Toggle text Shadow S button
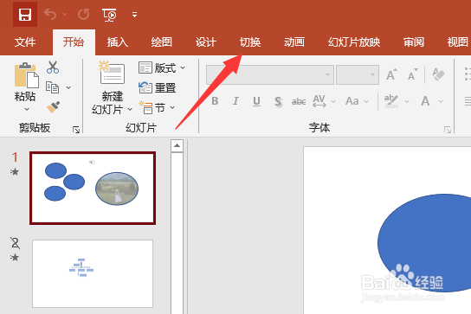 click(x=278, y=101)
